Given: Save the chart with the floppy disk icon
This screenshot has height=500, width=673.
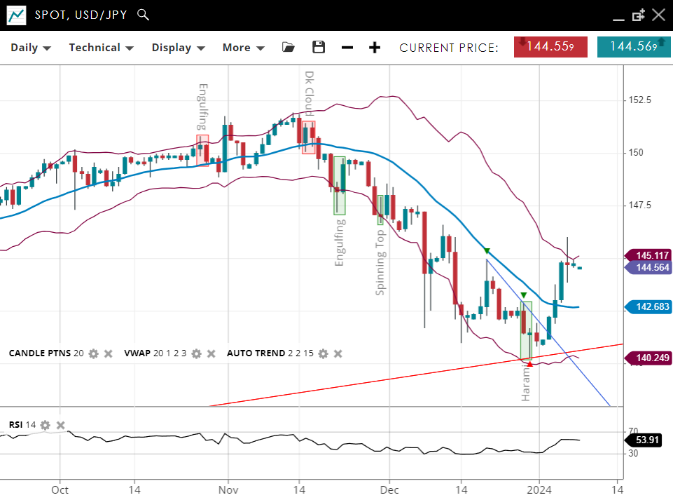Looking at the screenshot, I should pyautogui.click(x=319, y=47).
